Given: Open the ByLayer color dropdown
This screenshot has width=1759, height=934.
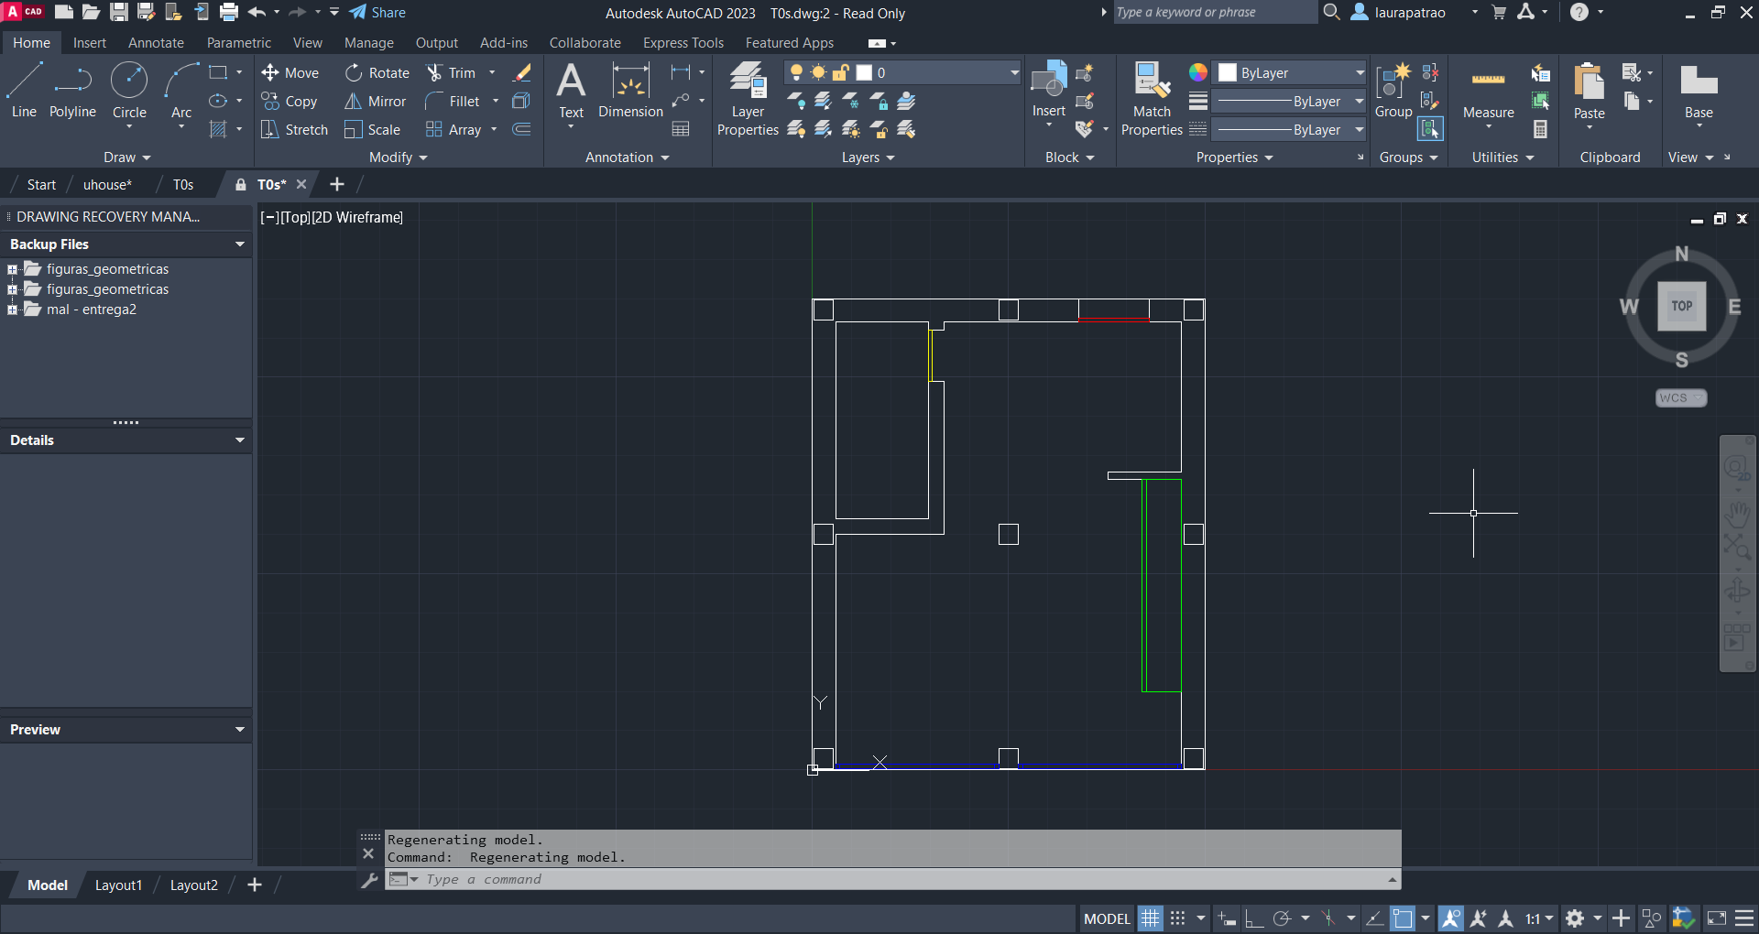Looking at the screenshot, I should pos(1291,73).
